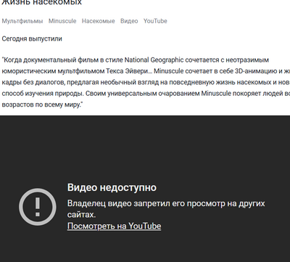Click the Жизнь насекомых title
The height and width of the screenshot is (262, 290).
[x=41, y=2]
